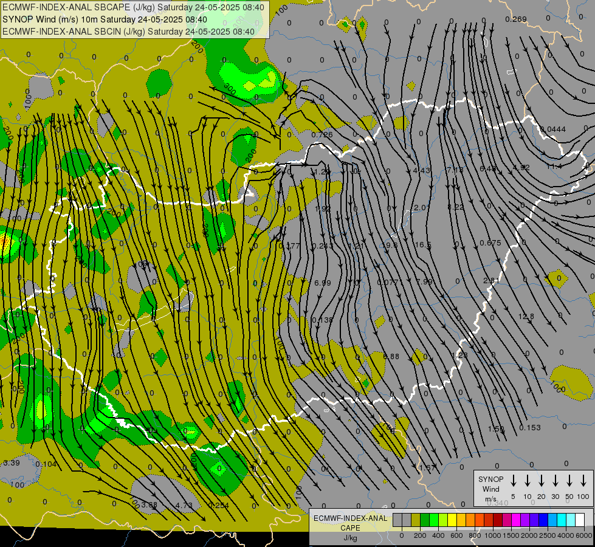Screen dimensions: 595x547
Task: Select the pure blue swatch in CAPE color bar
Action: tap(543, 520)
